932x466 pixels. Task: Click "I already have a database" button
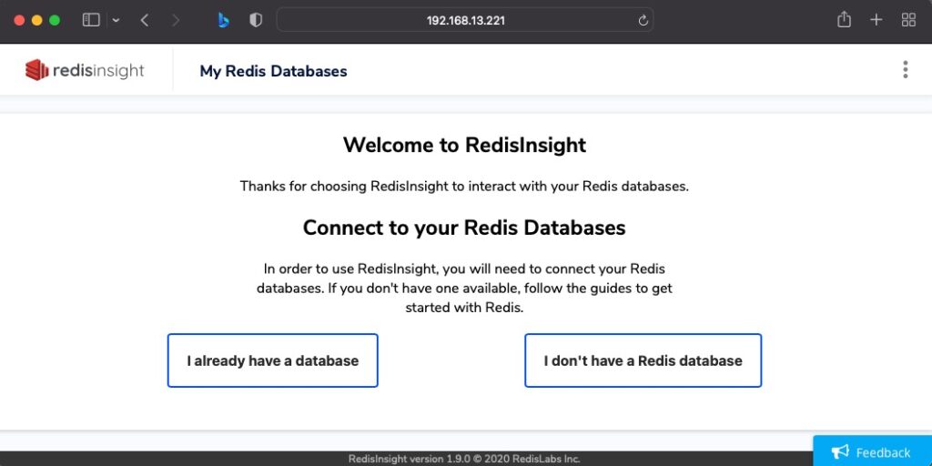[273, 360]
